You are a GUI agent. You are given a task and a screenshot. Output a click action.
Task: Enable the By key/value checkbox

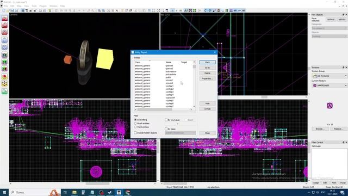[x=166, y=120]
